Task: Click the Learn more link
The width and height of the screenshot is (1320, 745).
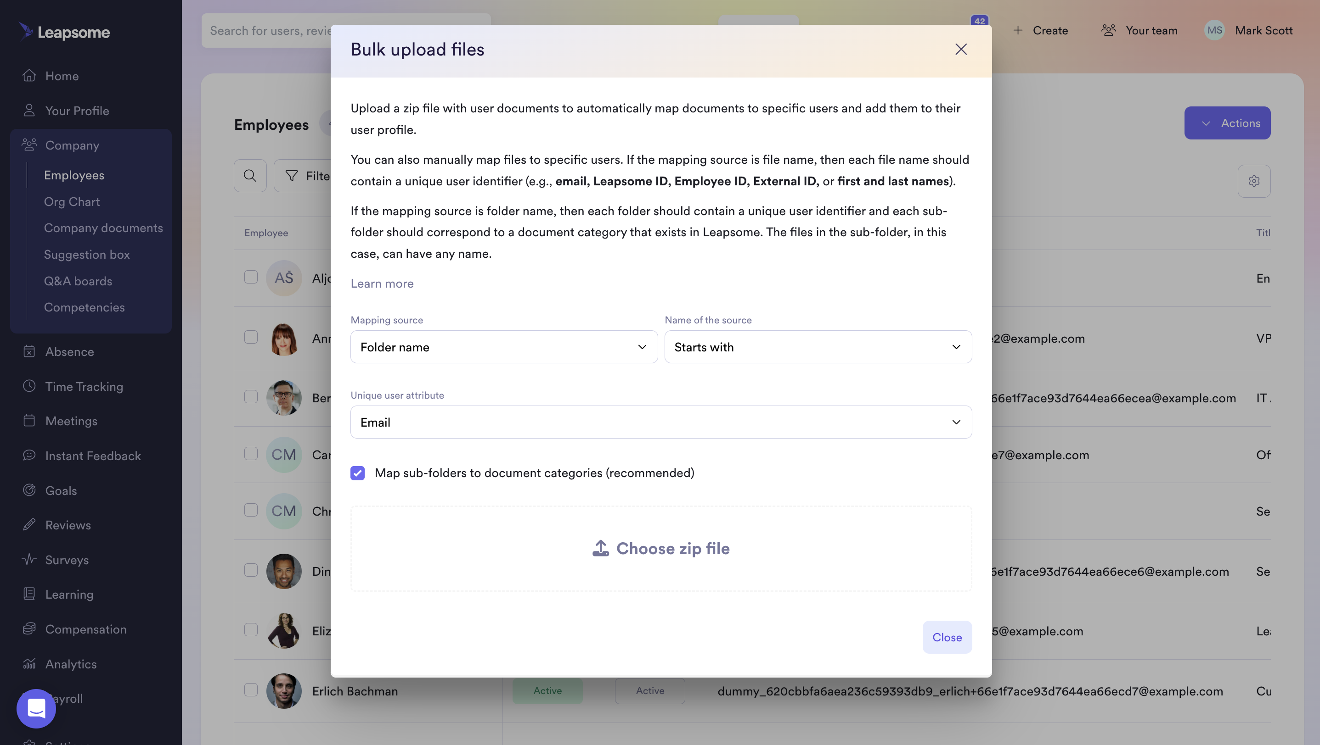Action: 382,284
